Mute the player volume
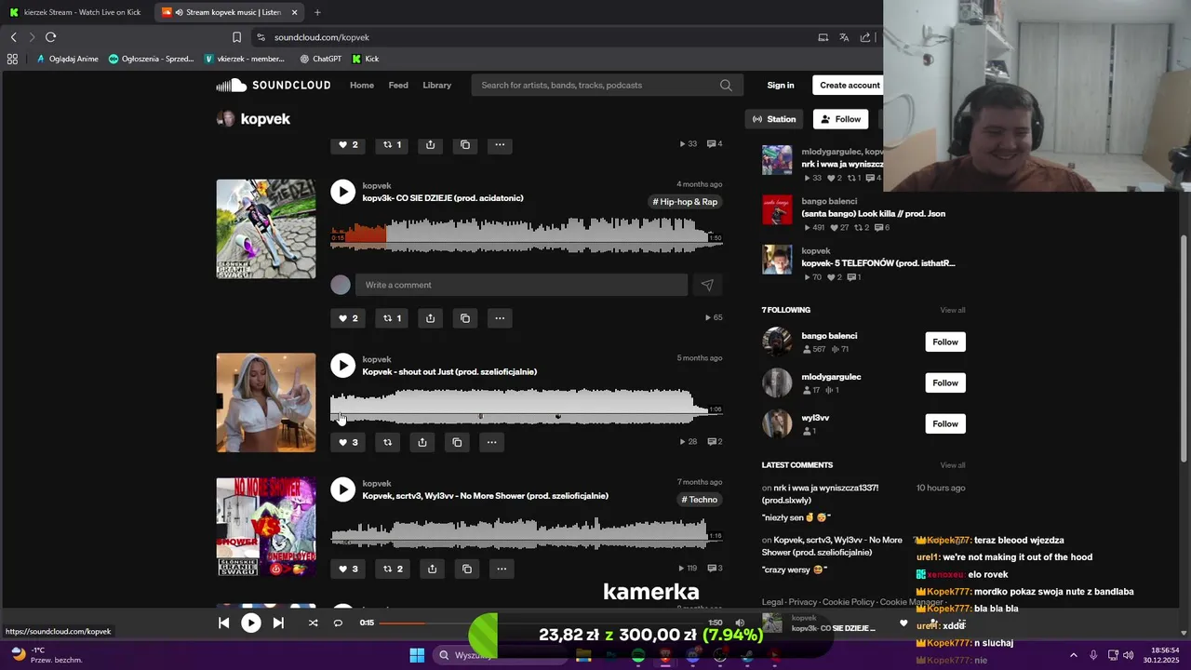 (740, 623)
